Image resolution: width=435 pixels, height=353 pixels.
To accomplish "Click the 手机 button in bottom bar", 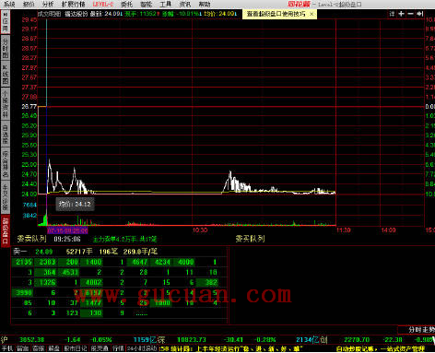I will pos(7,348).
